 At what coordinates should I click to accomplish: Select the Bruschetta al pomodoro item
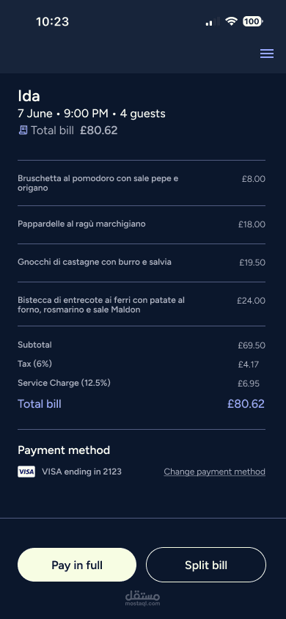[142, 183]
